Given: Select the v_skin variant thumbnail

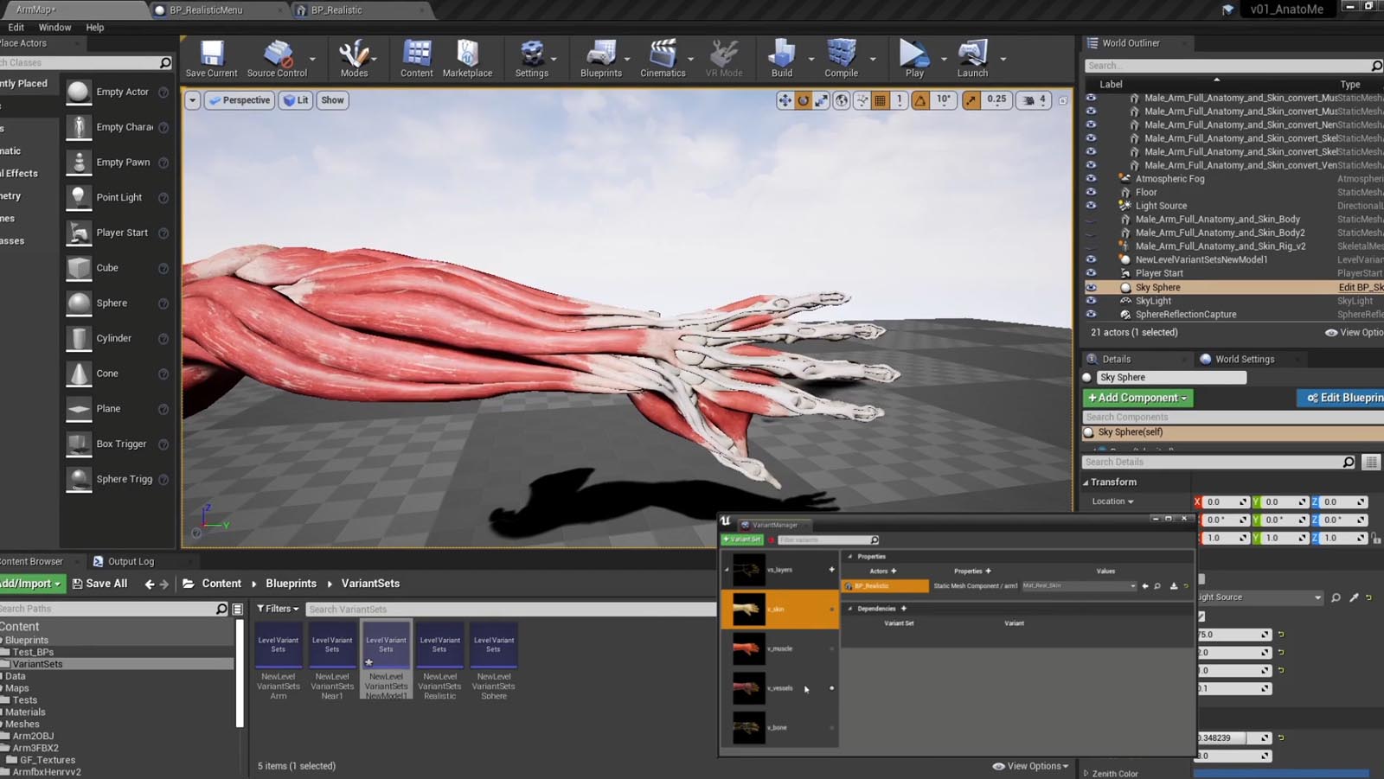Looking at the screenshot, I should (749, 609).
